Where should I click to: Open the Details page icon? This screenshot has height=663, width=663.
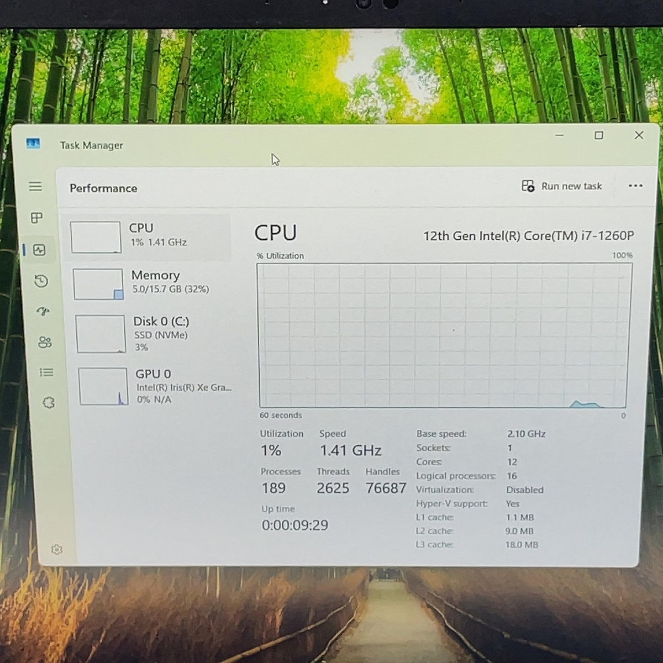coord(46,372)
